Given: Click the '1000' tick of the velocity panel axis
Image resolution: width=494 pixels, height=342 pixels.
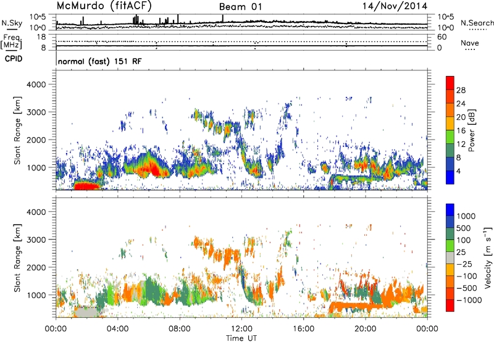Looking at the screenshot, I should [36, 295].
